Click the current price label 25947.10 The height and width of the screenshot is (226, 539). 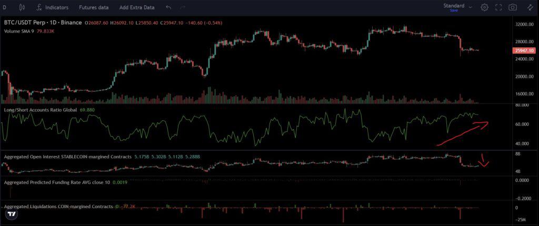click(x=524, y=50)
